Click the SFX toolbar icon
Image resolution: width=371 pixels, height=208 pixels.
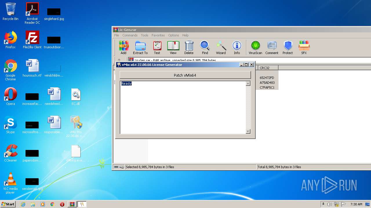[304, 48]
